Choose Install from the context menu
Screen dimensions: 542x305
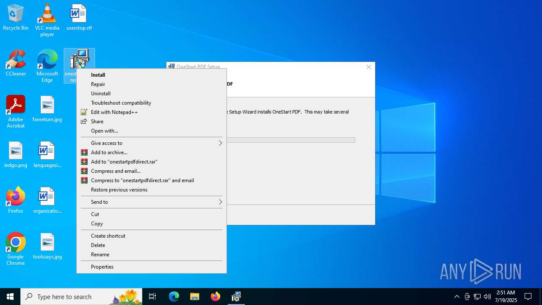pyautogui.click(x=152, y=75)
